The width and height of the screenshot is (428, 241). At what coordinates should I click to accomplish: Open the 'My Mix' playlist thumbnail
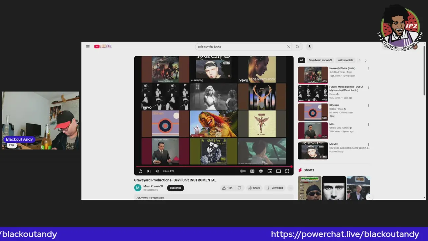[x=313, y=150]
